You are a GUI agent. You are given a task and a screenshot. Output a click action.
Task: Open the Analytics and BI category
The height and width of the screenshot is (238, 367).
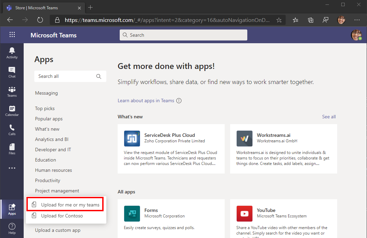(51, 139)
